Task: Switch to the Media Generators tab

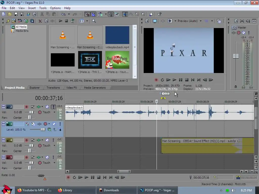Action: coord(95,88)
